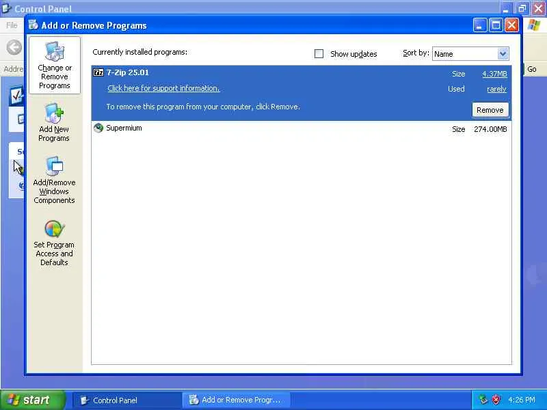Open Set Program Access and Defaults
The width and height of the screenshot is (547, 410).
point(54,243)
